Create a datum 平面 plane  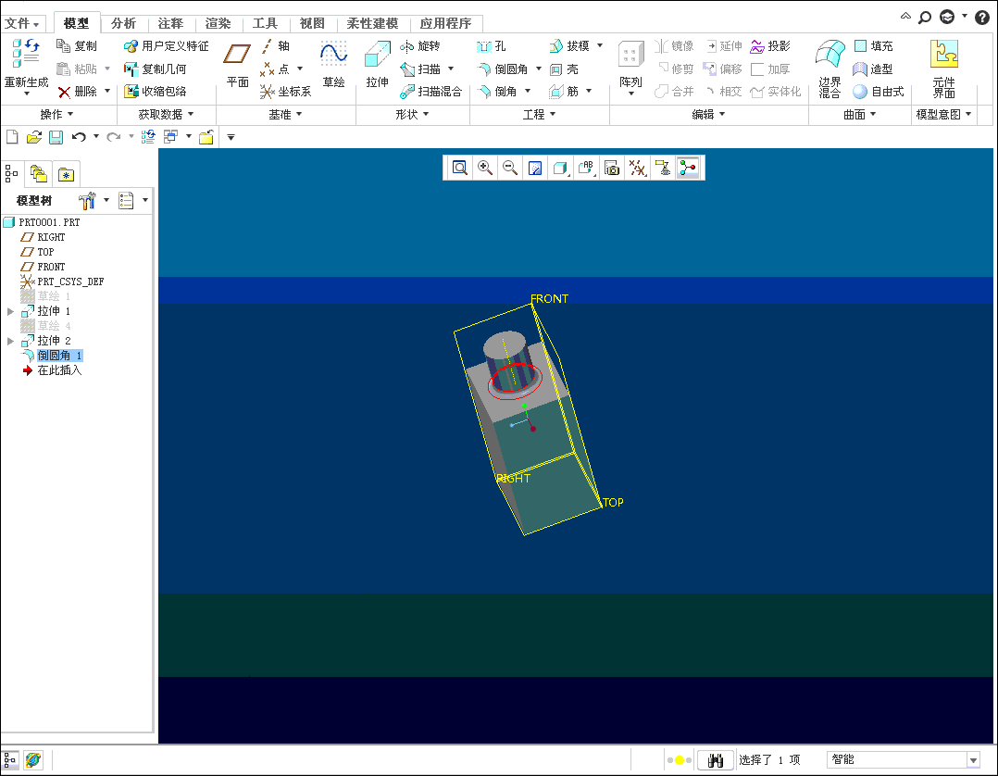point(237,64)
